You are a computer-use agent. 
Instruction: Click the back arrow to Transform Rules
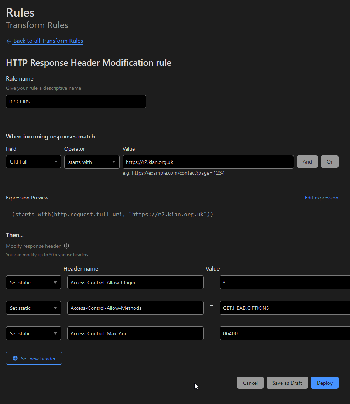coord(9,41)
